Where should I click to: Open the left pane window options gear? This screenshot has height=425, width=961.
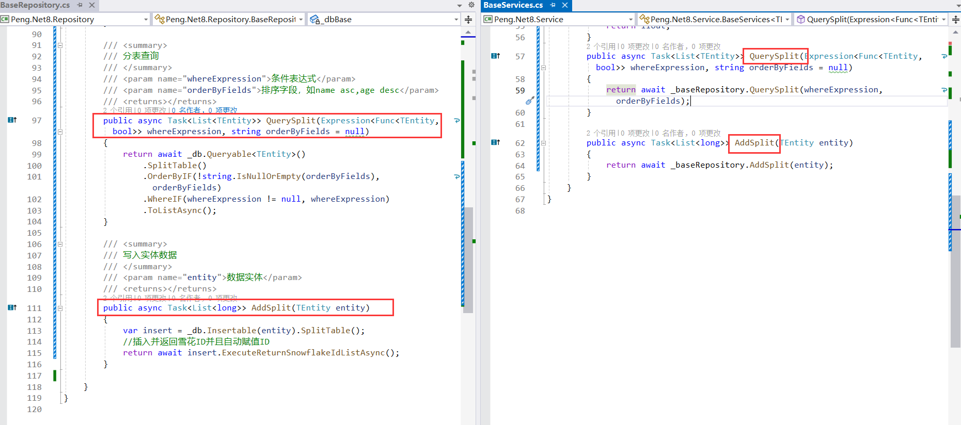click(471, 5)
